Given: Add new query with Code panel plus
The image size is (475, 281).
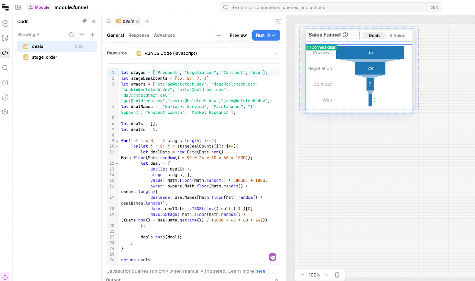Looking at the screenshot, I should point(92,35).
